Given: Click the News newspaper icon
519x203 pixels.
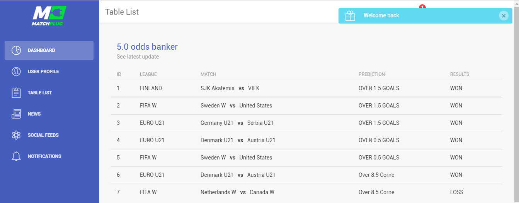Looking at the screenshot, I should (16, 114).
